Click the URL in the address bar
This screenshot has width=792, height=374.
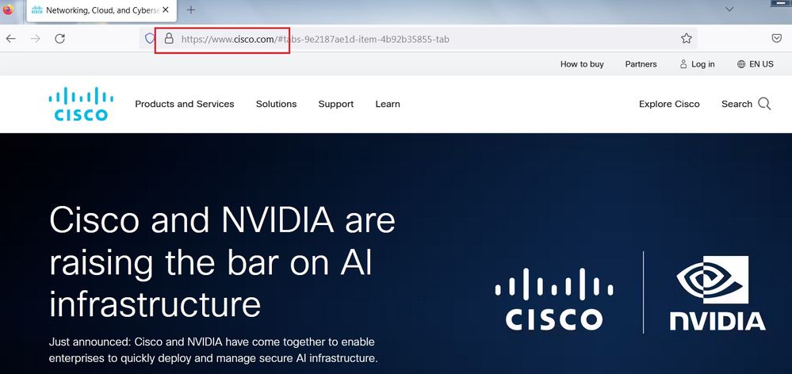click(x=316, y=39)
